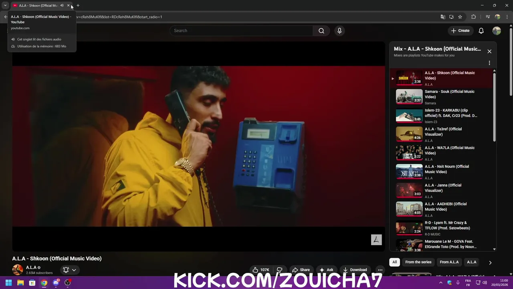The width and height of the screenshot is (513, 289).
Task: Share the video
Action: [x=301, y=270]
